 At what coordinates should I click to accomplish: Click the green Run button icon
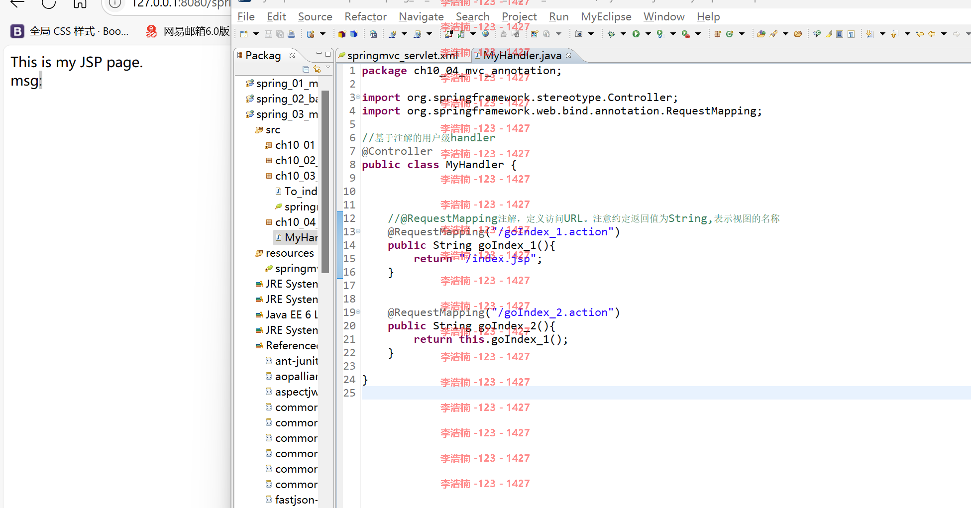click(x=636, y=34)
